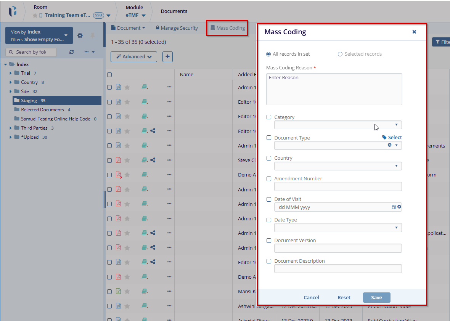Viewport: 450px width, 321px height.
Task: Select the All records in set radio
Action: point(269,54)
